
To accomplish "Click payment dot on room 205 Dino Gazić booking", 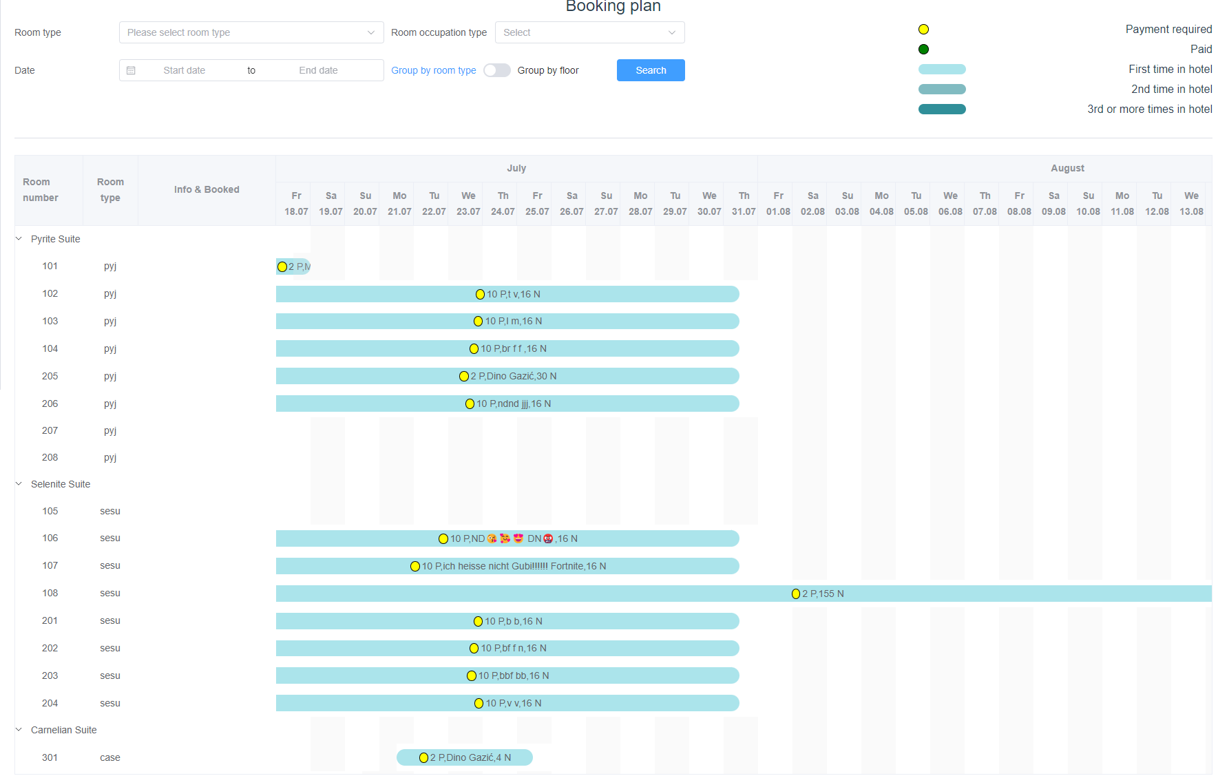I will pyautogui.click(x=464, y=376).
